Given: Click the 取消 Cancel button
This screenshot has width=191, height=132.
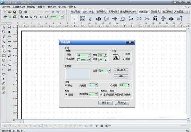Looking at the screenshot, I should 122,103.
